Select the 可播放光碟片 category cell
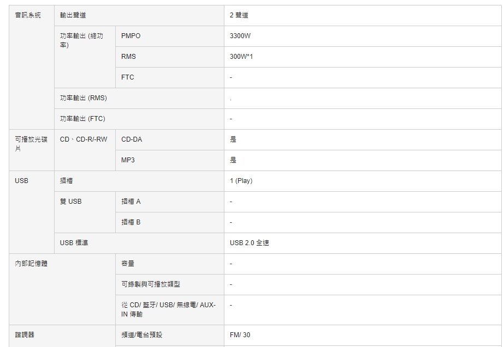The width and height of the screenshot is (504, 347). coord(31,143)
